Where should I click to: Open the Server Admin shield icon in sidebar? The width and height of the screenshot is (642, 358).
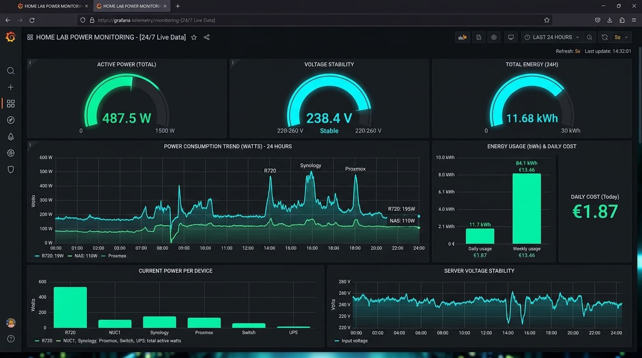click(x=11, y=169)
